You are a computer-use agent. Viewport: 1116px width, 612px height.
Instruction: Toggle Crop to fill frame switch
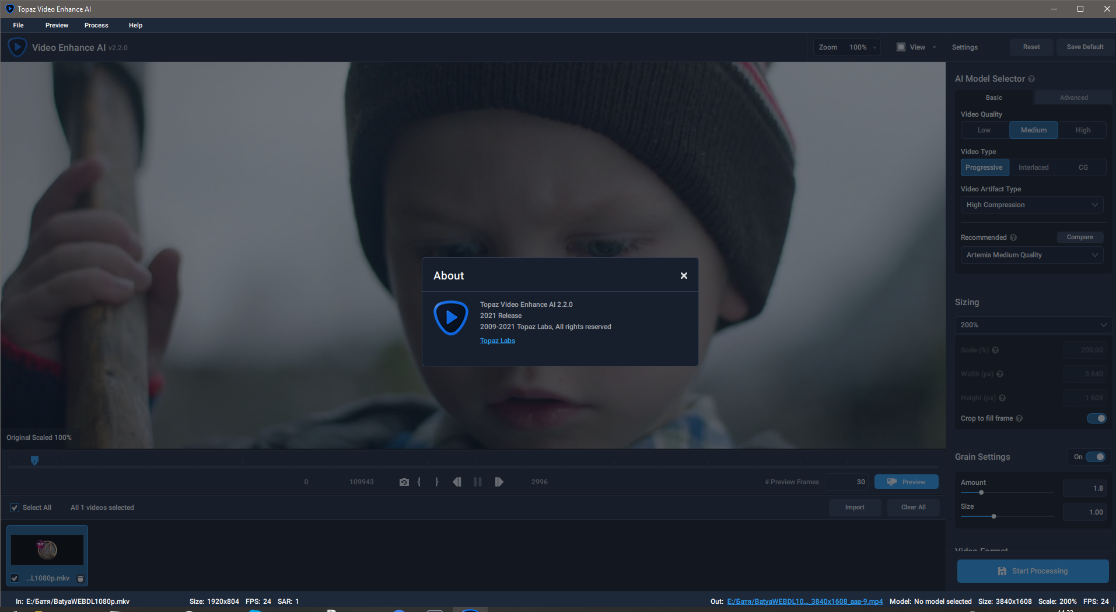[x=1096, y=418]
